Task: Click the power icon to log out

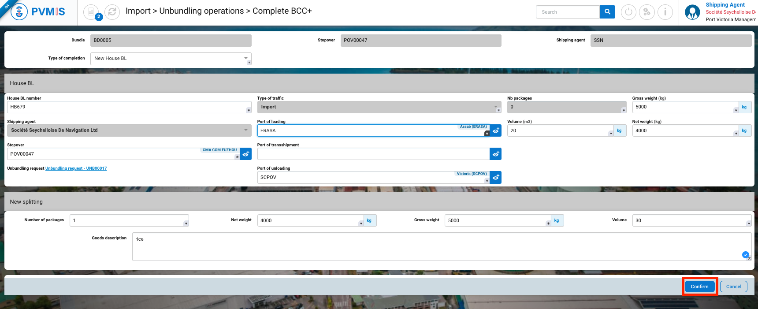Action: coord(628,12)
